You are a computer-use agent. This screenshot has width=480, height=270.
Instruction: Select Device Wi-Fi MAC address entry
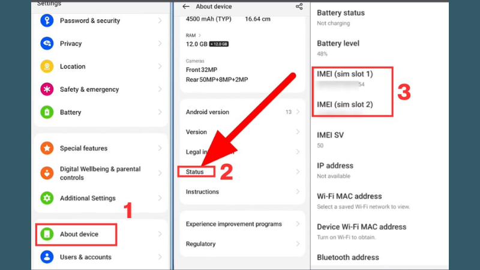point(380,232)
